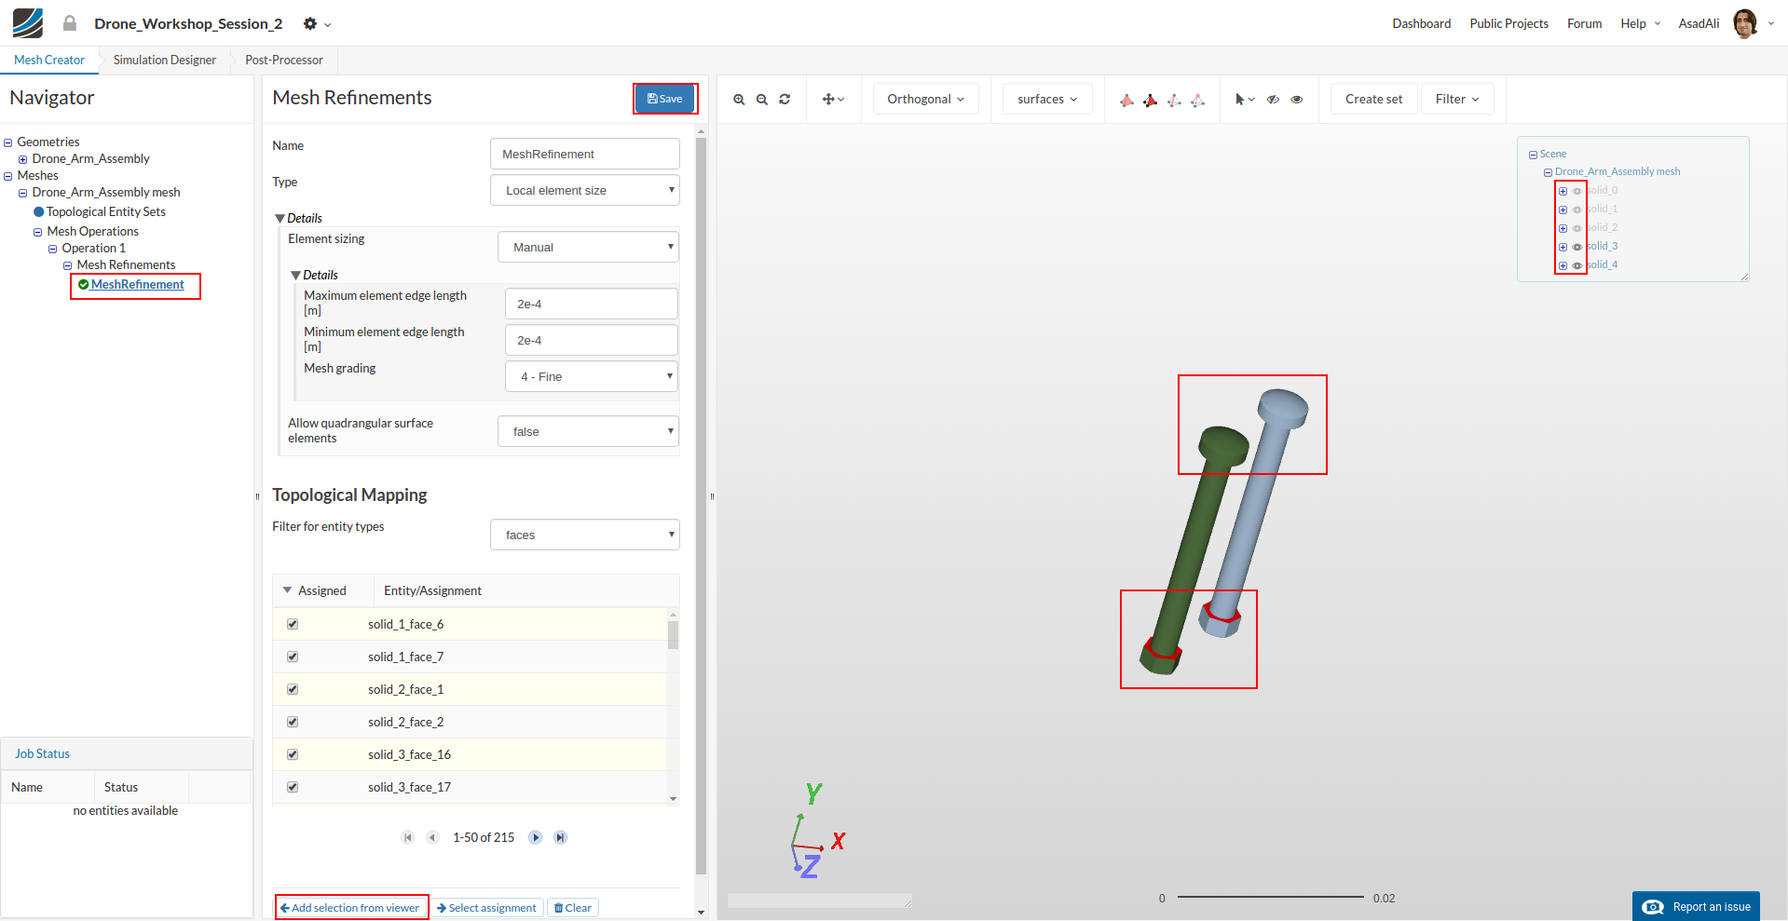1788x921 pixels.
Task: Click the Y axis label on orientation triad
Action: pos(813,793)
